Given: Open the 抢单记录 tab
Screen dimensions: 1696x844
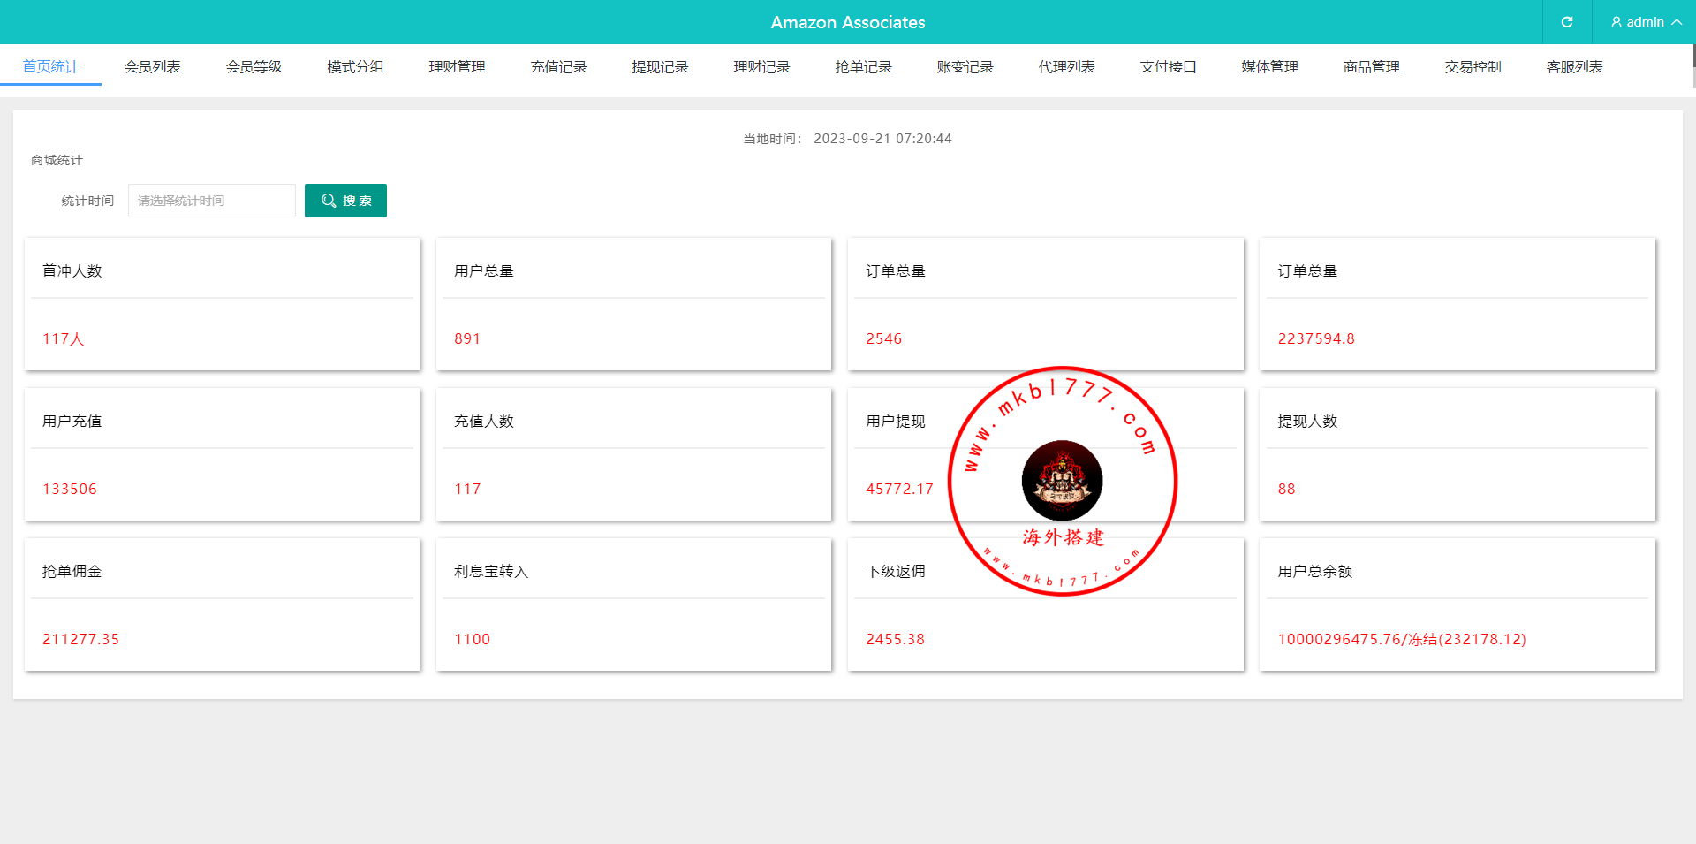Looking at the screenshot, I should tap(863, 67).
